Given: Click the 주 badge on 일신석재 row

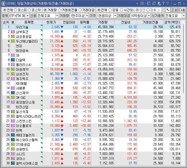Looking at the screenshot, I should (13, 111).
